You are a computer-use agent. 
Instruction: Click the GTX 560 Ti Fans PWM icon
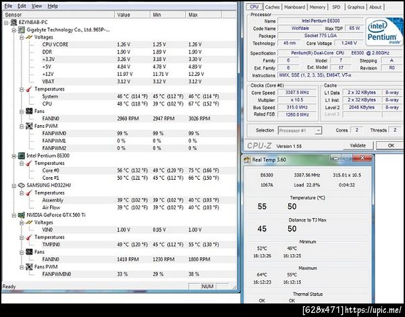(x=29, y=267)
